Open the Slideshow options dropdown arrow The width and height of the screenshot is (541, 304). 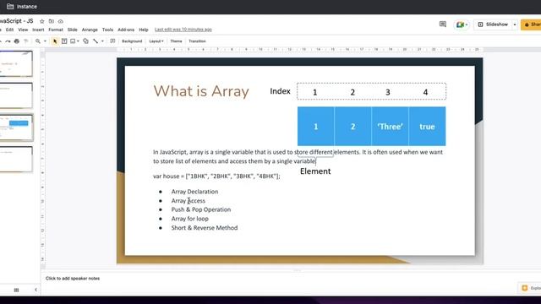(x=515, y=24)
